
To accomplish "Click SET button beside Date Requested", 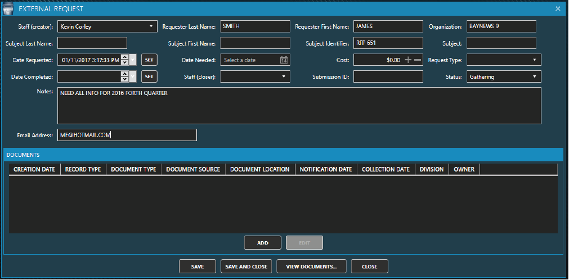I will tap(149, 60).
